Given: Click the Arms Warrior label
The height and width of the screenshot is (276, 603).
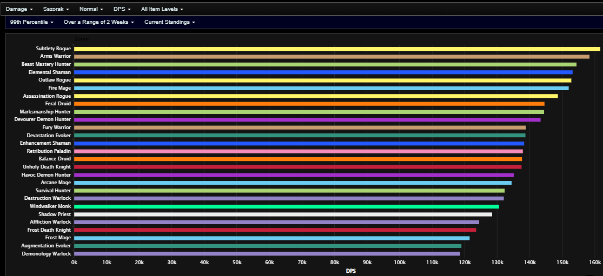Looking at the screenshot, I should pyautogui.click(x=56, y=56).
